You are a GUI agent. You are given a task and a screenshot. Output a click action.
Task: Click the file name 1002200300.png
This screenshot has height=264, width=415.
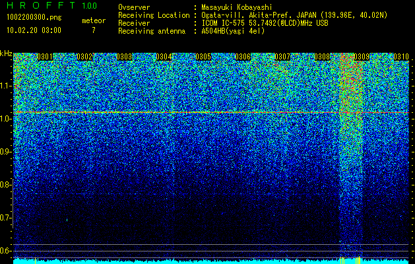coord(34,18)
